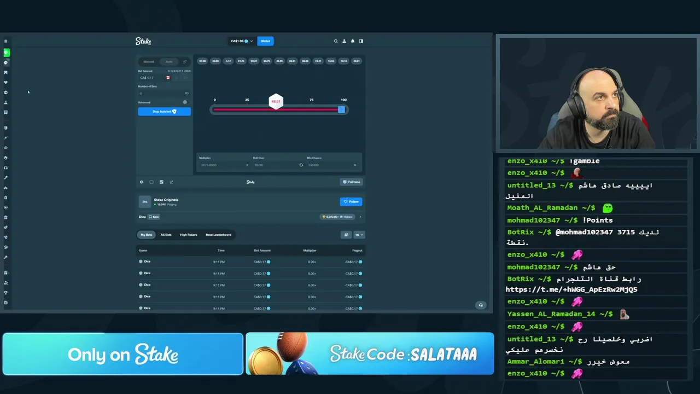Click the half bet button beside flag
This screenshot has height=394, width=700.
tap(177, 78)
